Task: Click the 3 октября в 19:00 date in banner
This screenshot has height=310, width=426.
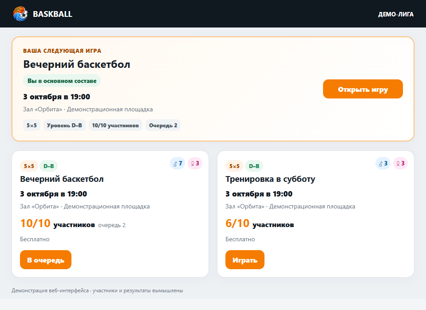Action: point(56,97)
